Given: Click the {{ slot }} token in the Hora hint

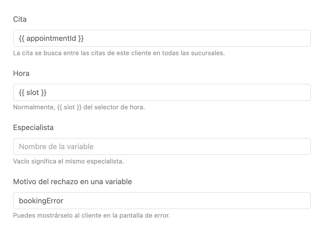Looking at the screenshot, I should coord(70,107).
